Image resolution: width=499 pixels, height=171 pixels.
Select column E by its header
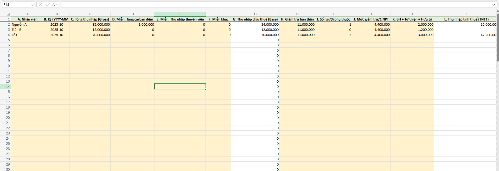pos(180,14)
